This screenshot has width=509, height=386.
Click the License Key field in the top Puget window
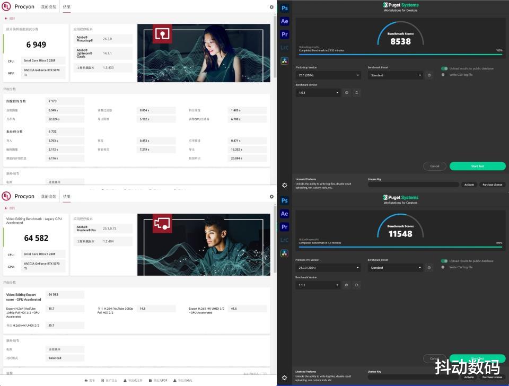coord(413,185)
